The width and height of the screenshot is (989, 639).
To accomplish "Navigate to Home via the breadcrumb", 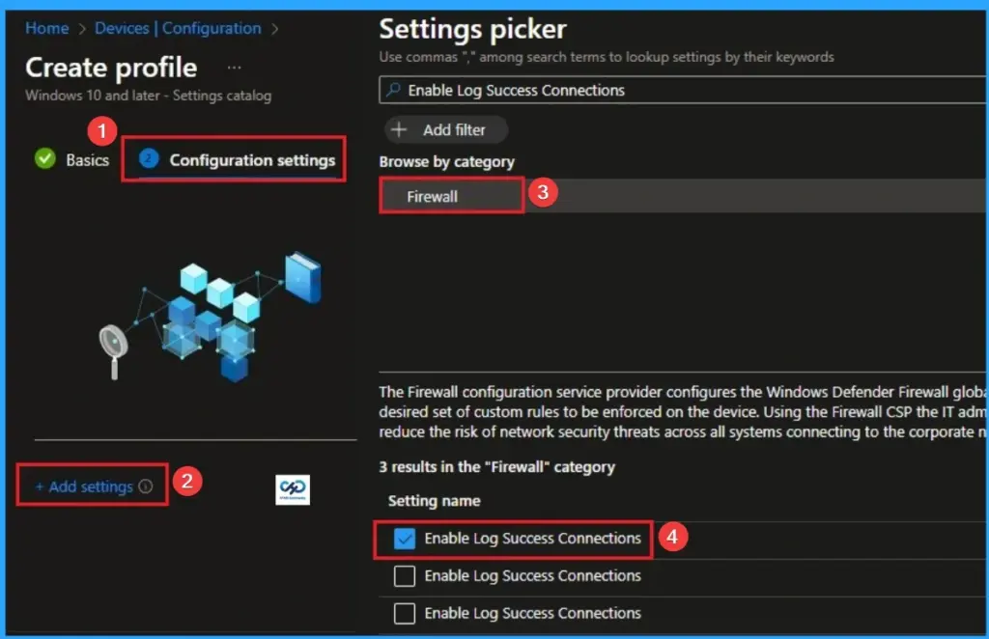I will (x=46, y=28).
